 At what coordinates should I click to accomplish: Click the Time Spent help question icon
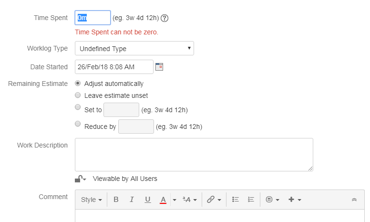(164, 18)
